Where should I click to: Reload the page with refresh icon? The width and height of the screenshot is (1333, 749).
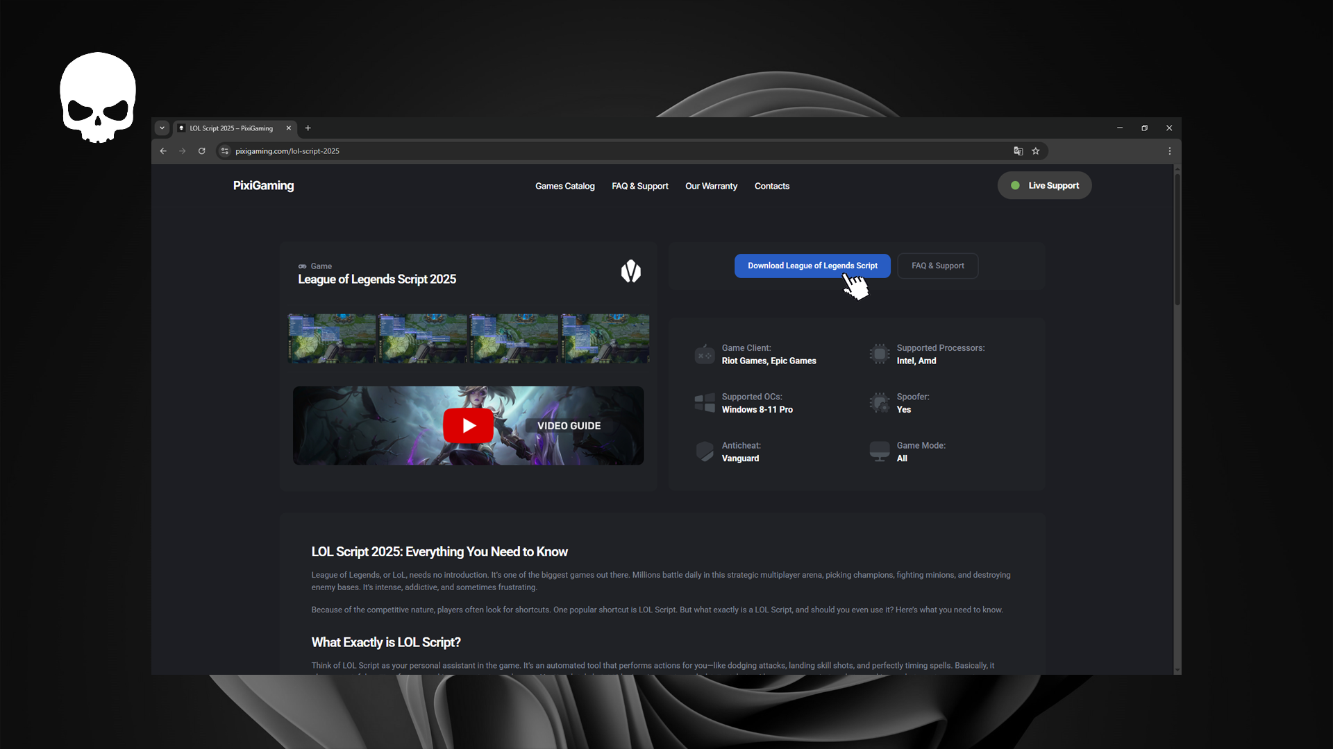pyautogui.click(x=202, y=151)
